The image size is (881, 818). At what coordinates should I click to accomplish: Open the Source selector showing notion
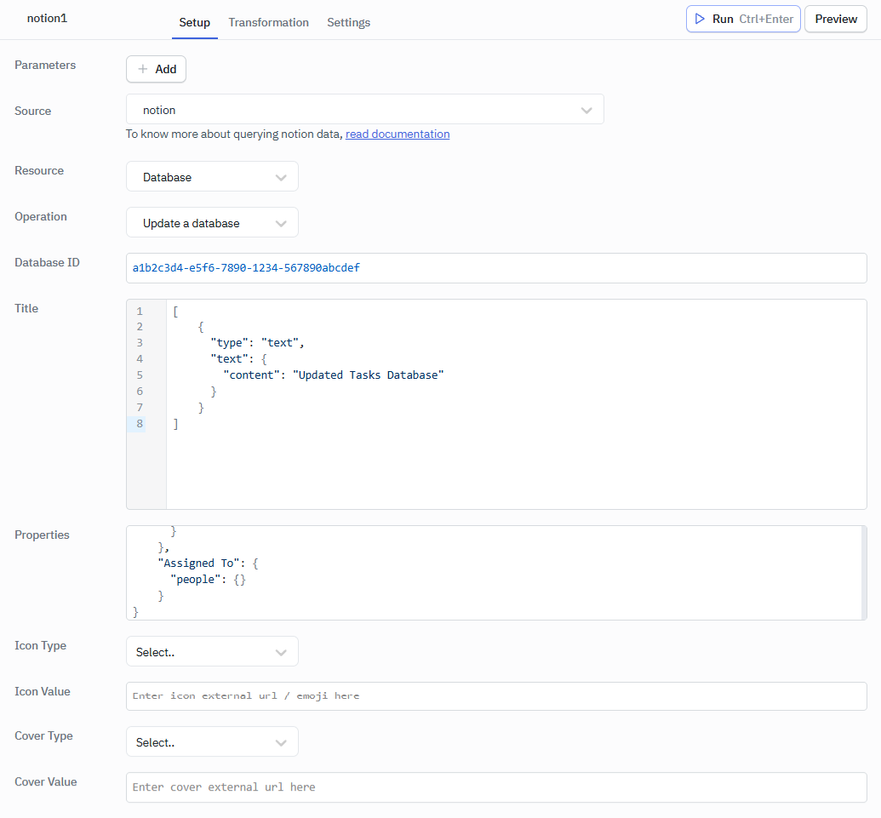coord(364,109)
